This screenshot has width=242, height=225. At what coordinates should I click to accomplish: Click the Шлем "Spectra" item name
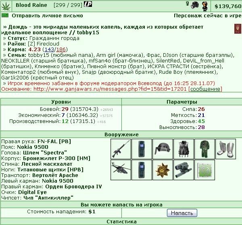click(45, 153)
